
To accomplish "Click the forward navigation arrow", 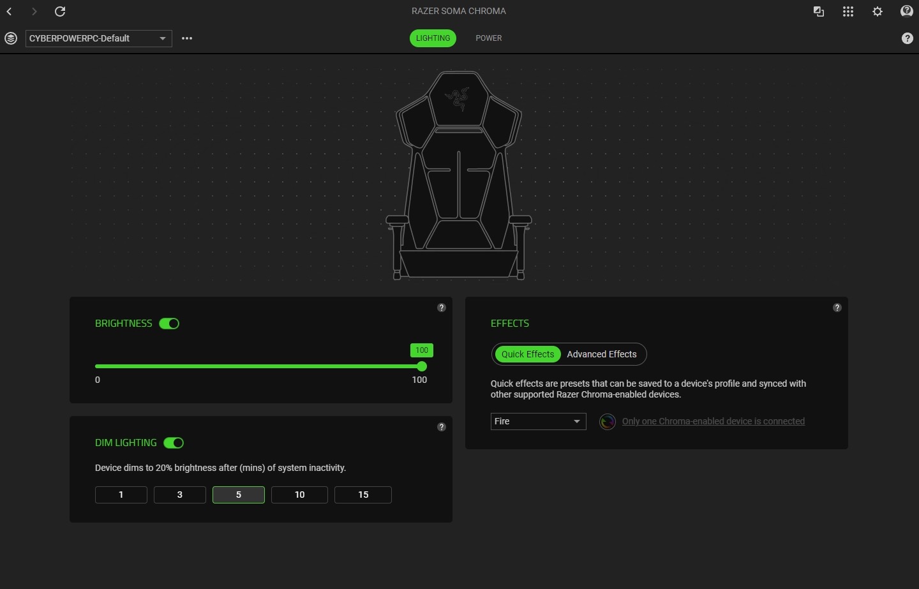I will tap(34, 11).
